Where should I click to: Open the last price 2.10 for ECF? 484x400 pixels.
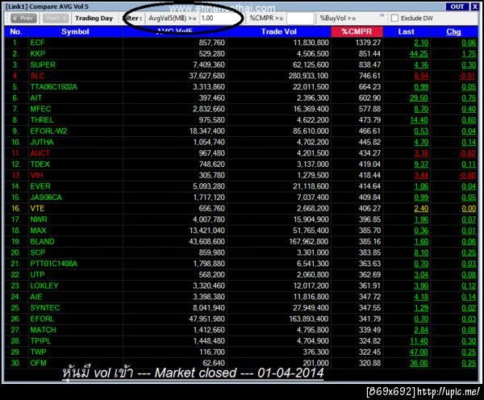pyautogui.click(x=421, y=43)
